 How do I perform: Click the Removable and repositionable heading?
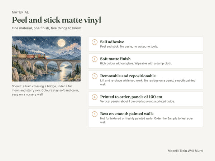(x=128, y=76)
